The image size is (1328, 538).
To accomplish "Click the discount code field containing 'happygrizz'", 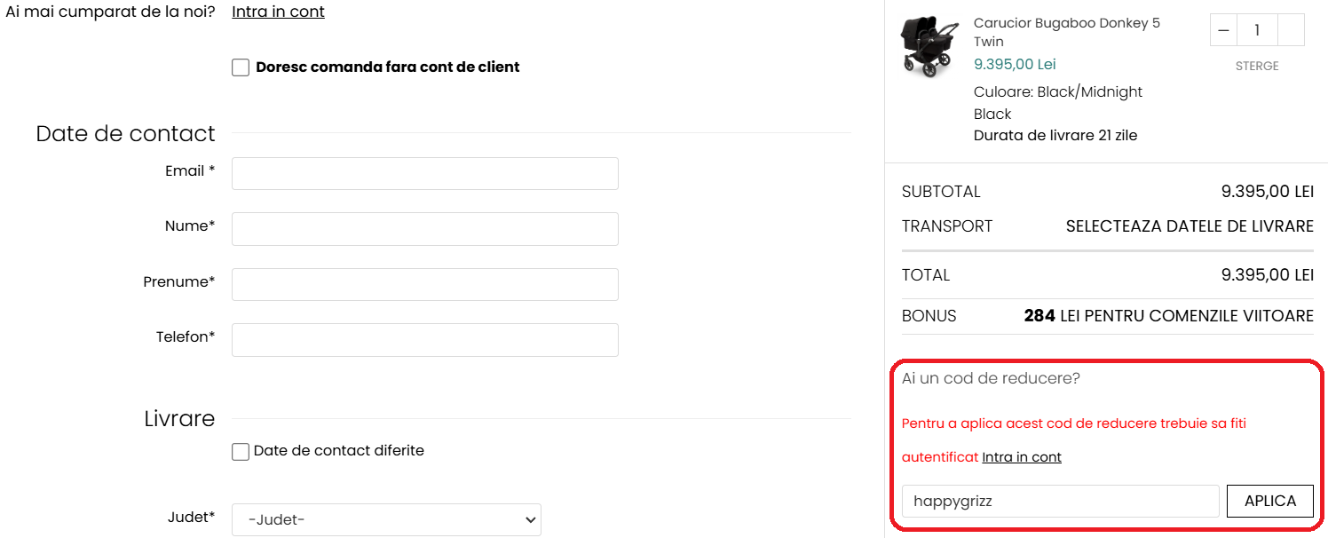I will point(1060,501).
